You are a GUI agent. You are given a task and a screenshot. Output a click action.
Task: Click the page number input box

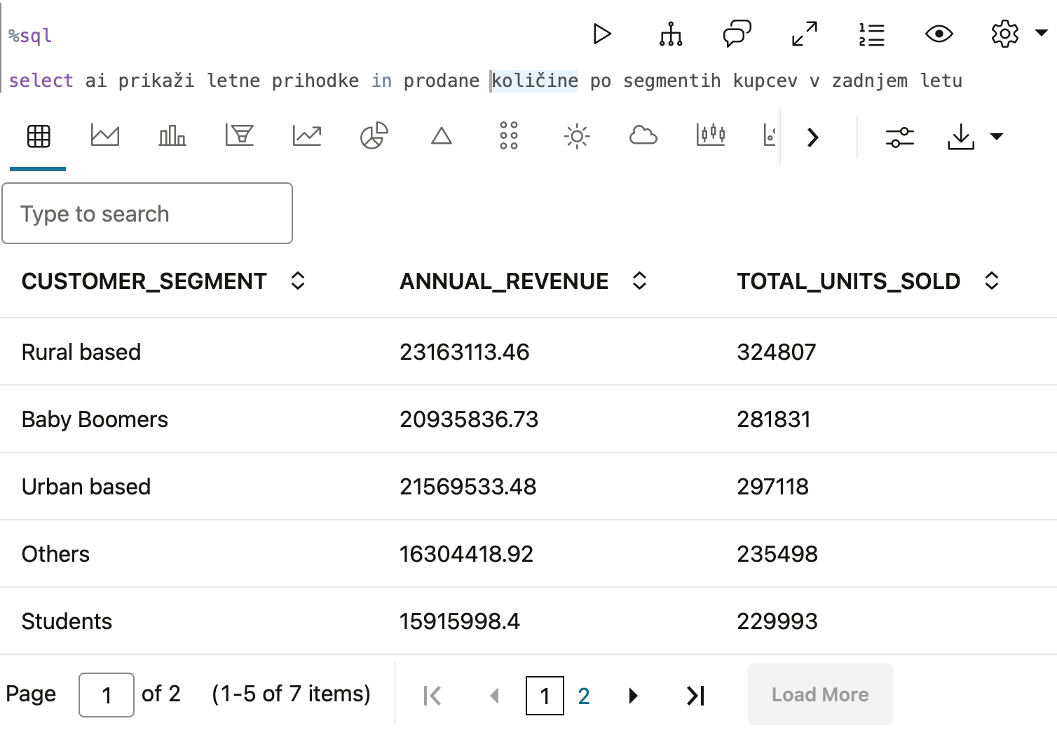(x=107, y=695)
